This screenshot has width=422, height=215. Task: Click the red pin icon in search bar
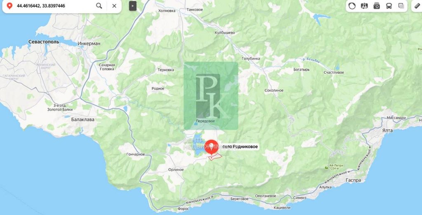pyautogui.click(x=9, y=6)
